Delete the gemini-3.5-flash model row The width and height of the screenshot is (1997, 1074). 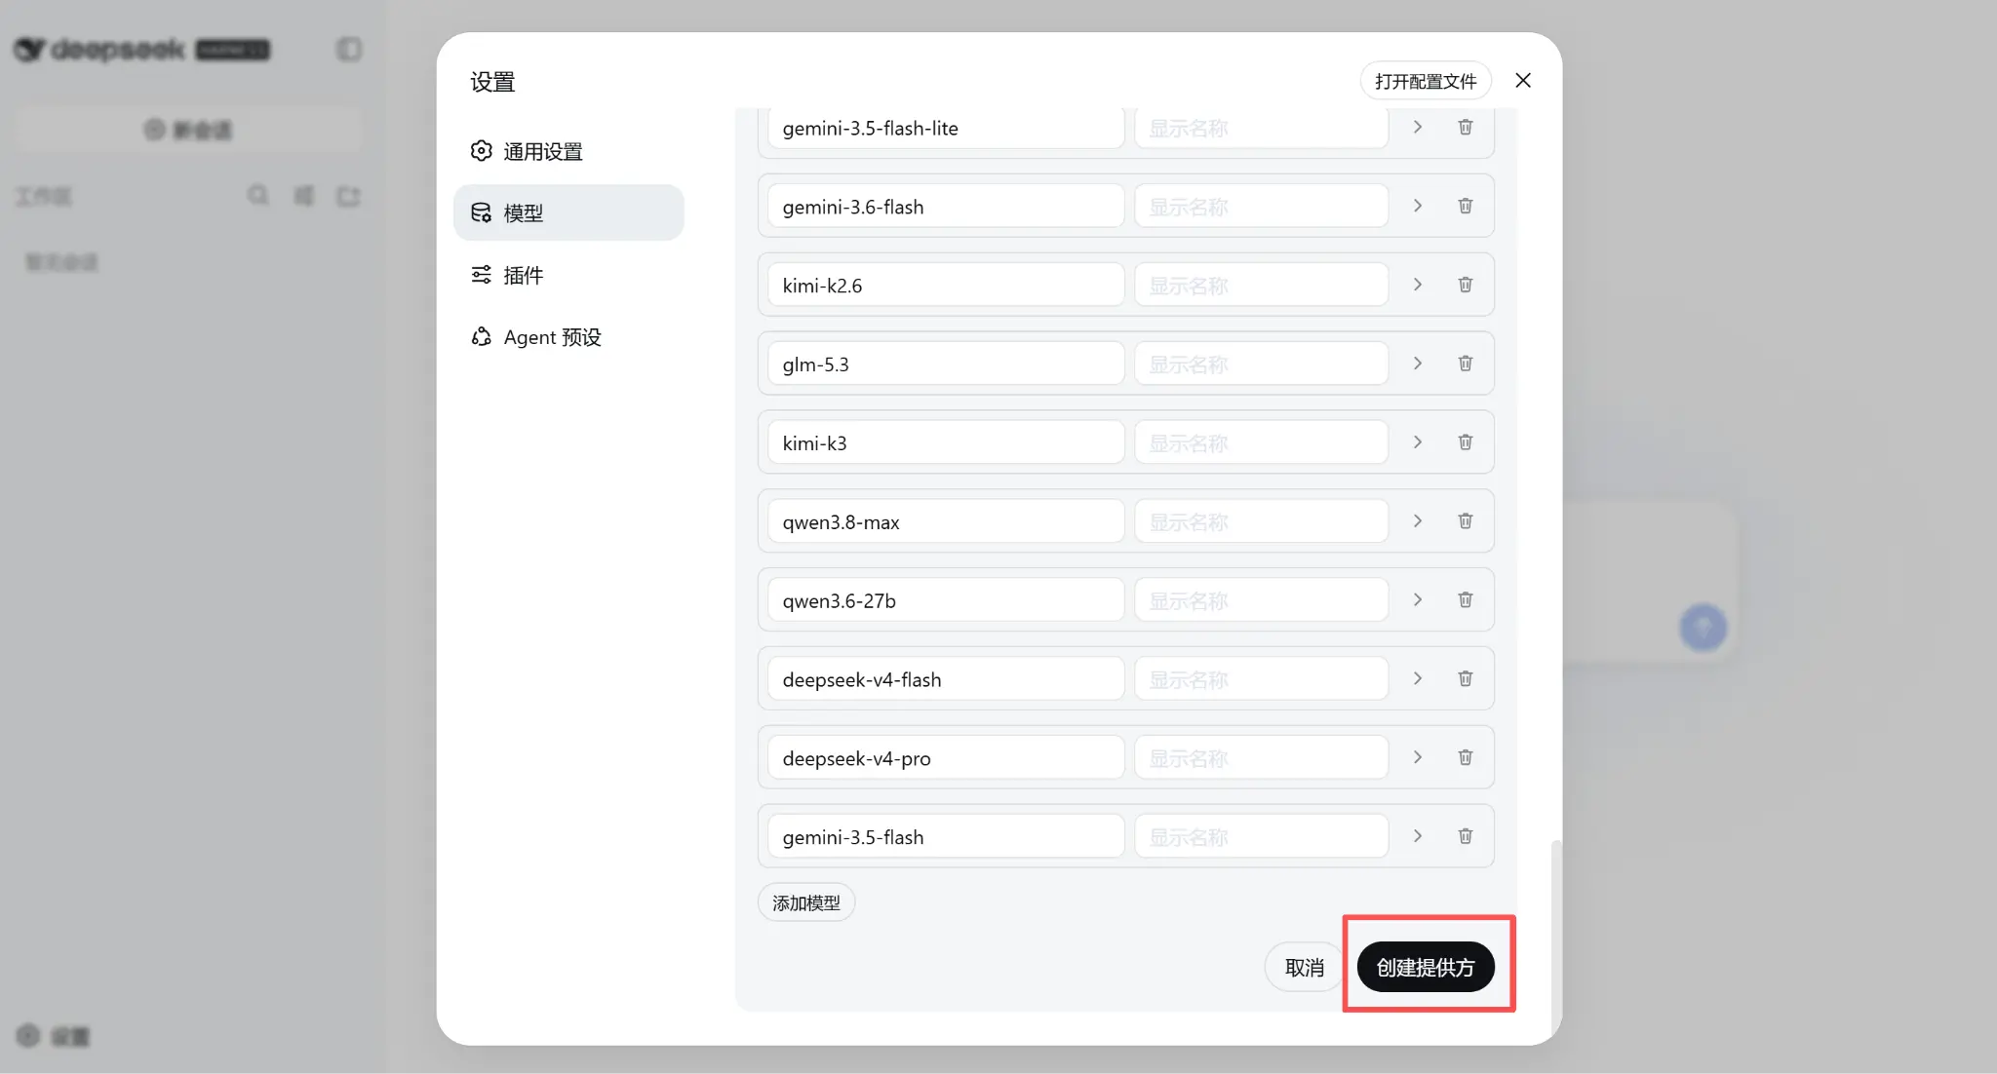1465,836
